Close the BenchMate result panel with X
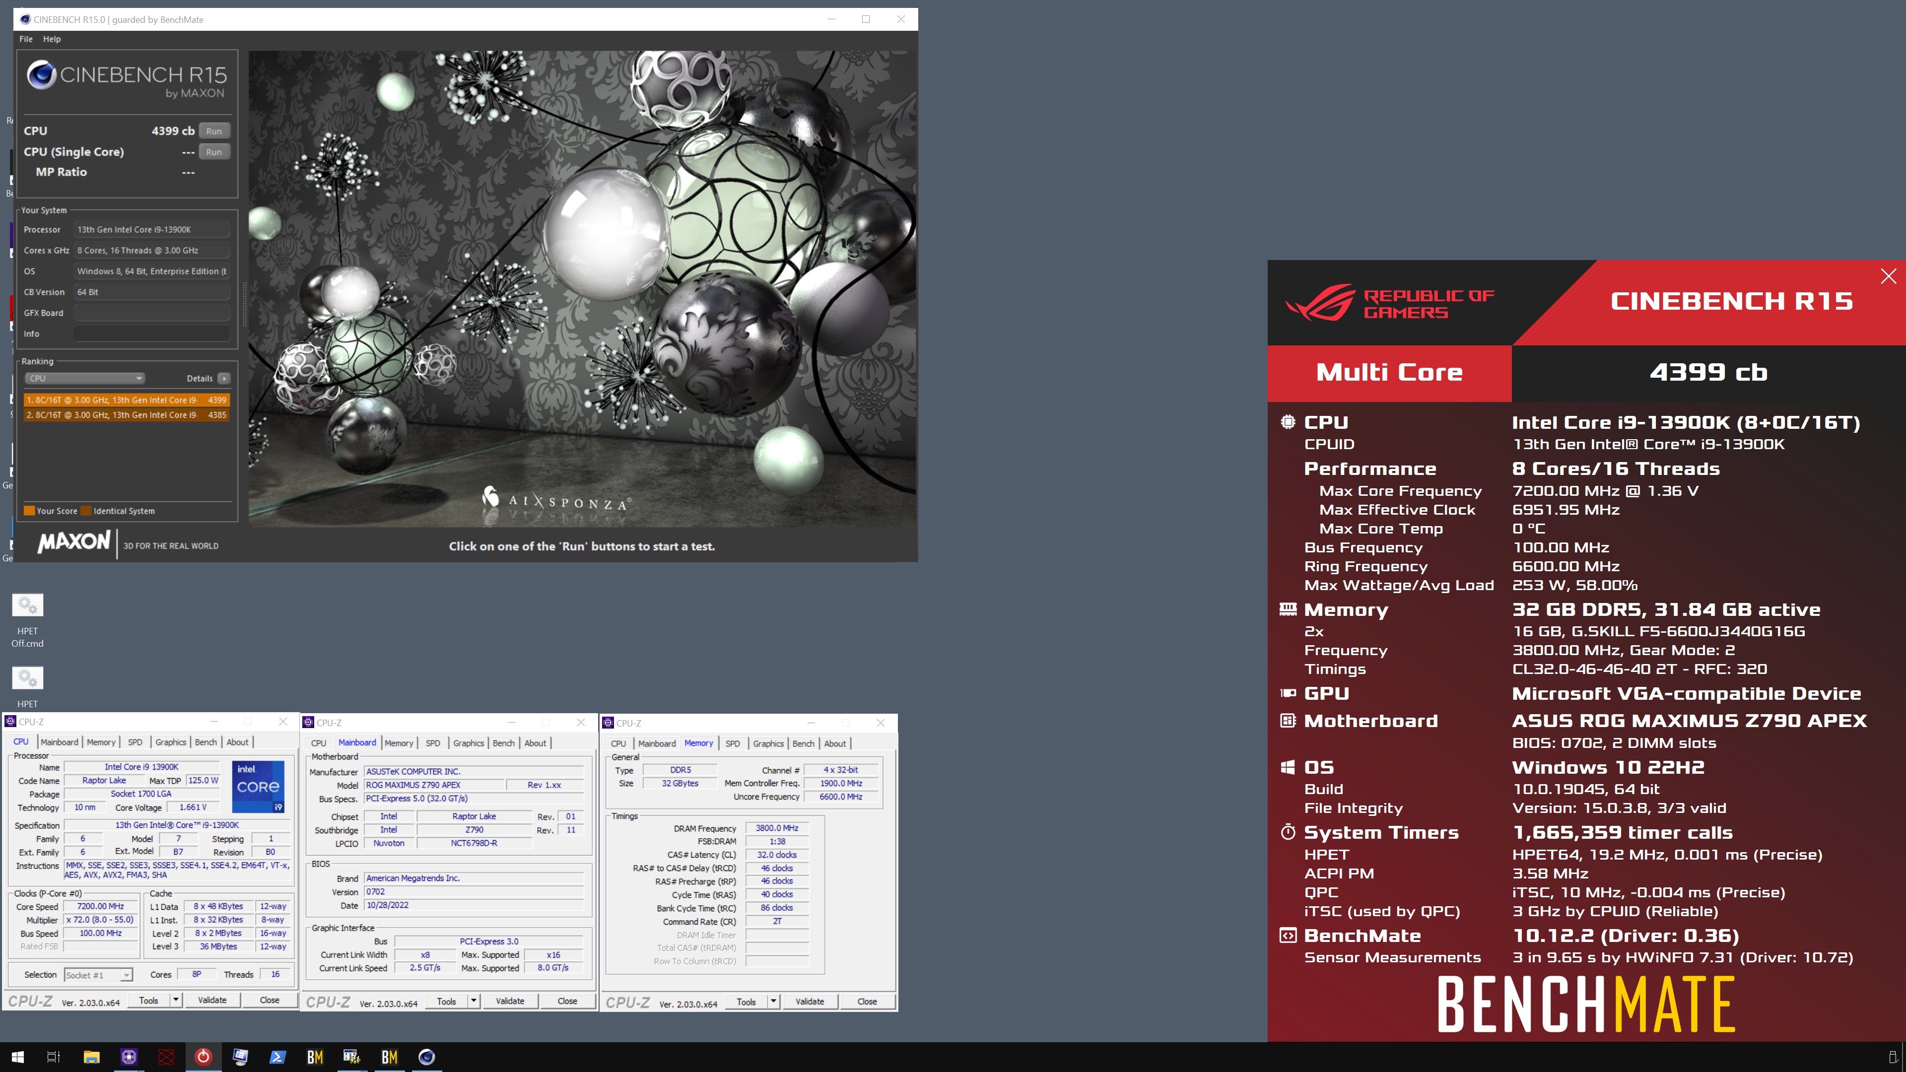 point(1888,276)
